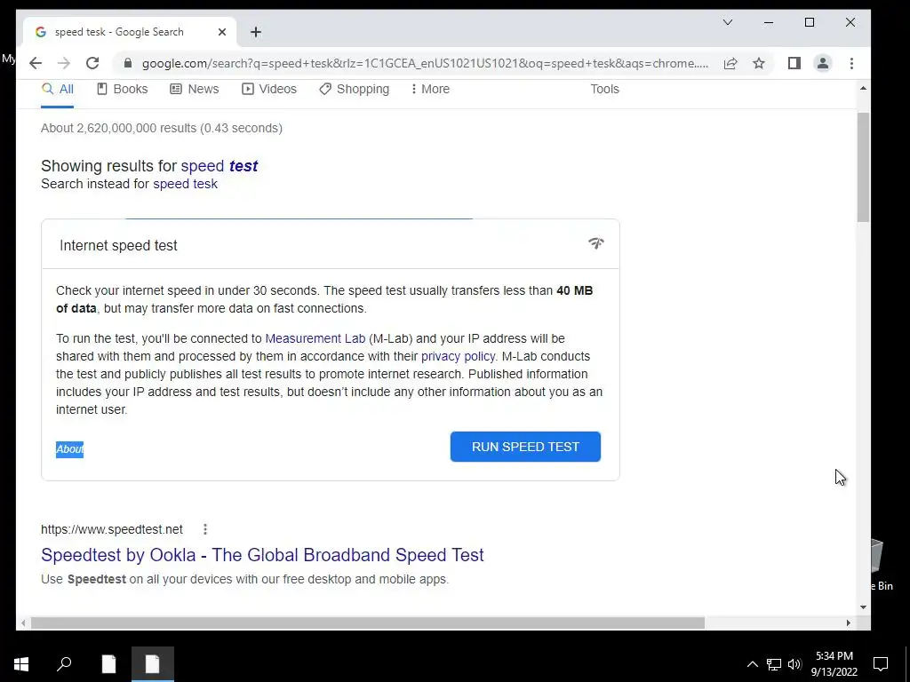
Task: Open the Chrome side panel icon
Action: [794, 63]
